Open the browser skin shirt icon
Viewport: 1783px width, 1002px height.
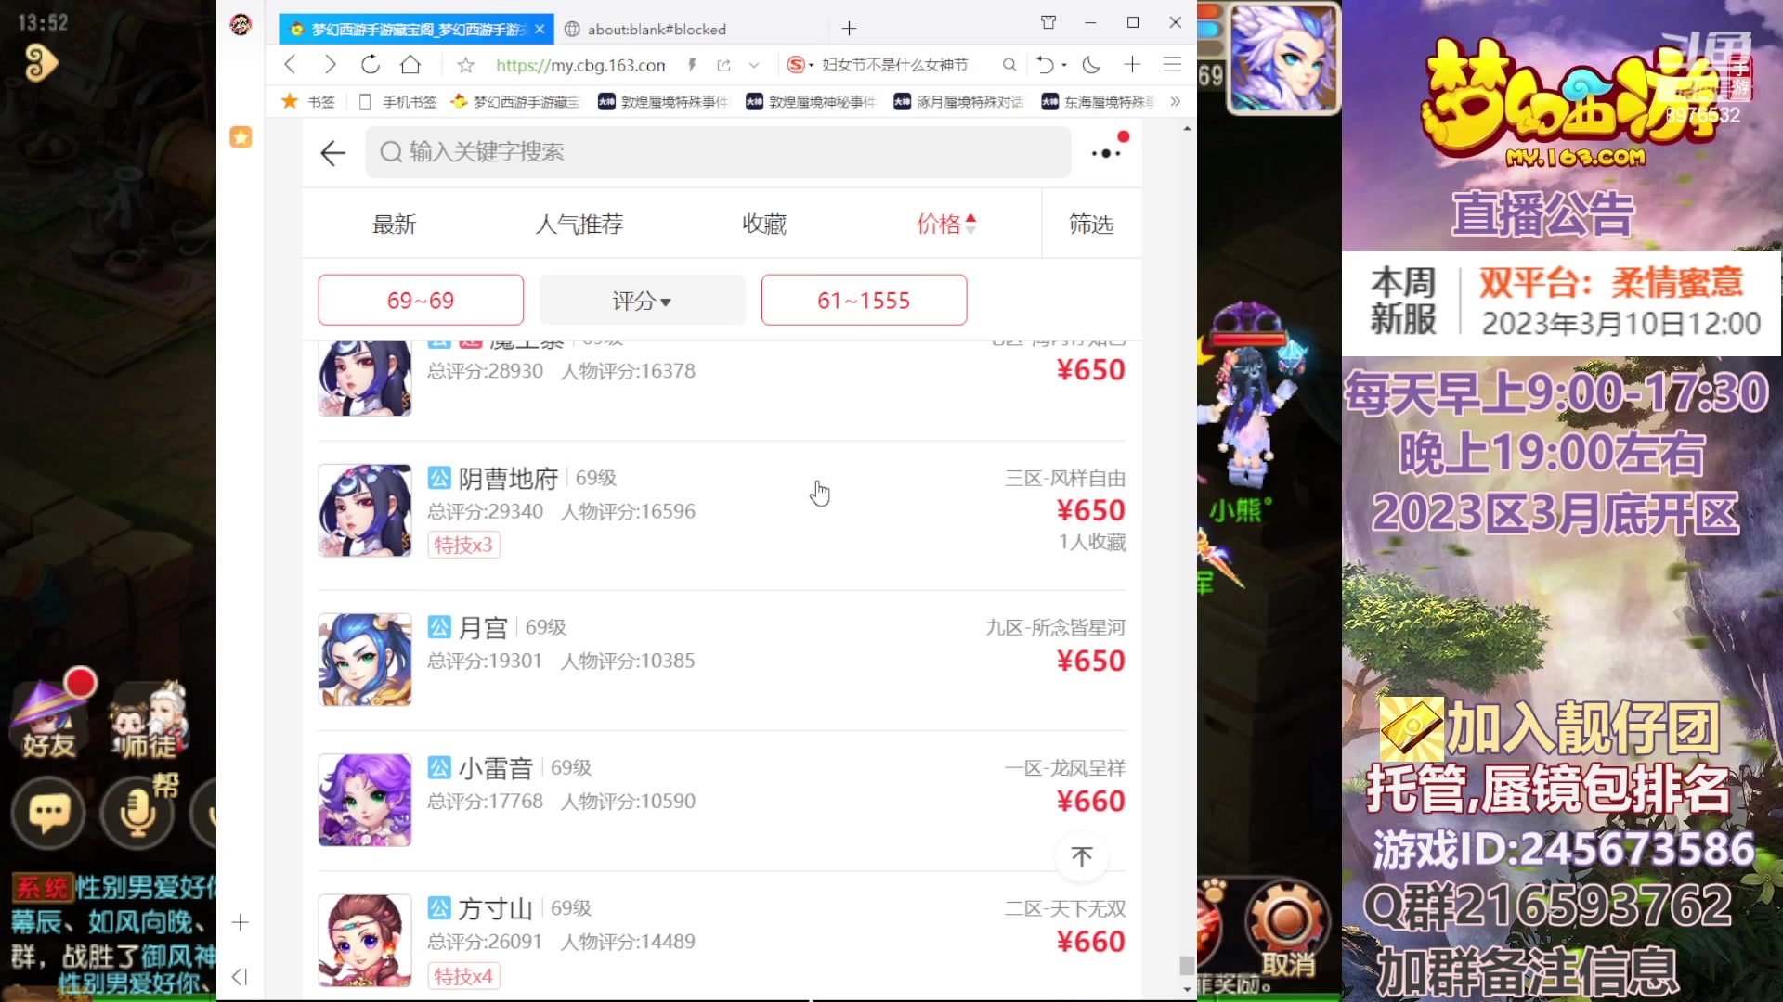pyautogui.click(x=1048, y=22)
